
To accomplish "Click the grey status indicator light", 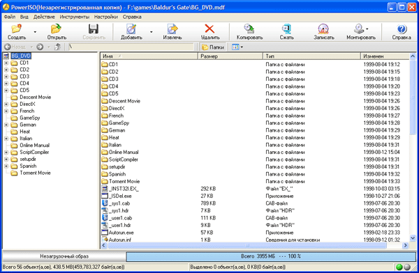I will 406,267.
